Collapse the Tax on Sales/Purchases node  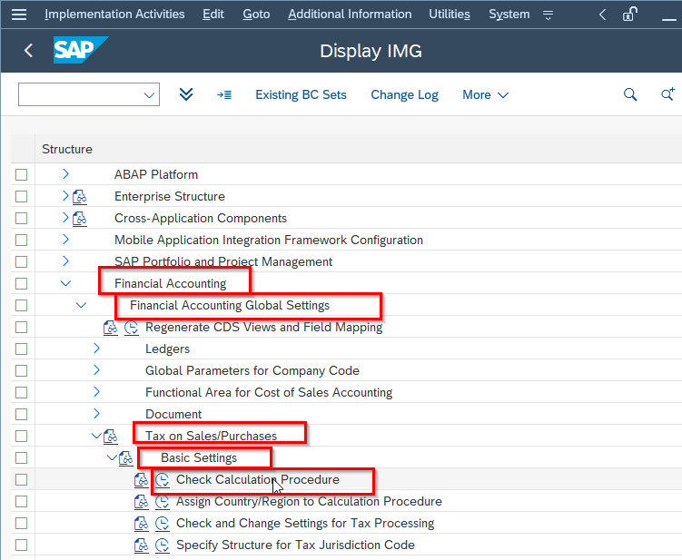pyautogui.click(x=96, y=436)
